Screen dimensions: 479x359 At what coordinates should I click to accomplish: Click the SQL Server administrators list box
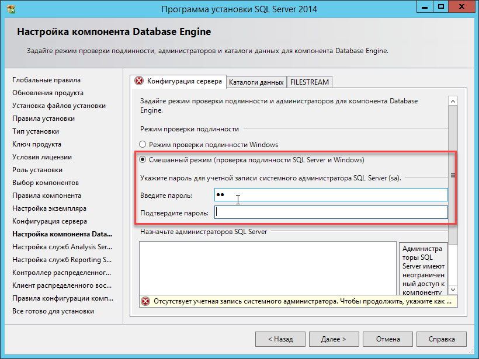pos(268,267)
